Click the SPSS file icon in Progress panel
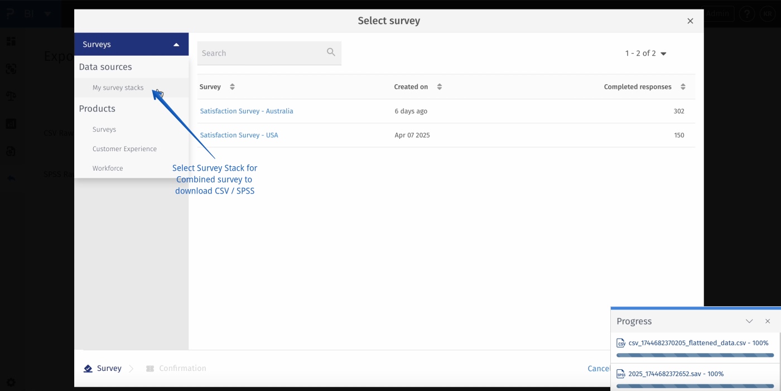 coord(620,374)
